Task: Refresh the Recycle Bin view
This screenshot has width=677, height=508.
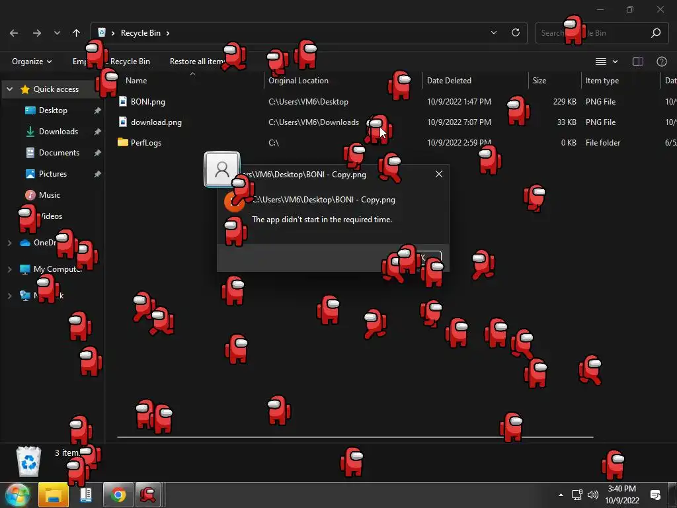Action: [x=516, y=32]
